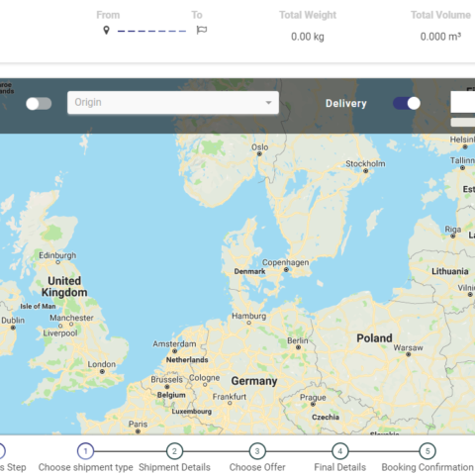Open the Origin combo box field
Screen dimensions: 475x475
click(x=173, y=103)
